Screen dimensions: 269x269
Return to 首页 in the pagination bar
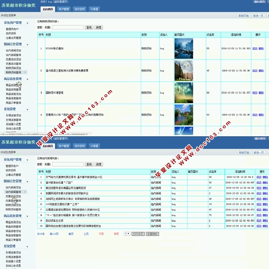(71, 233)
